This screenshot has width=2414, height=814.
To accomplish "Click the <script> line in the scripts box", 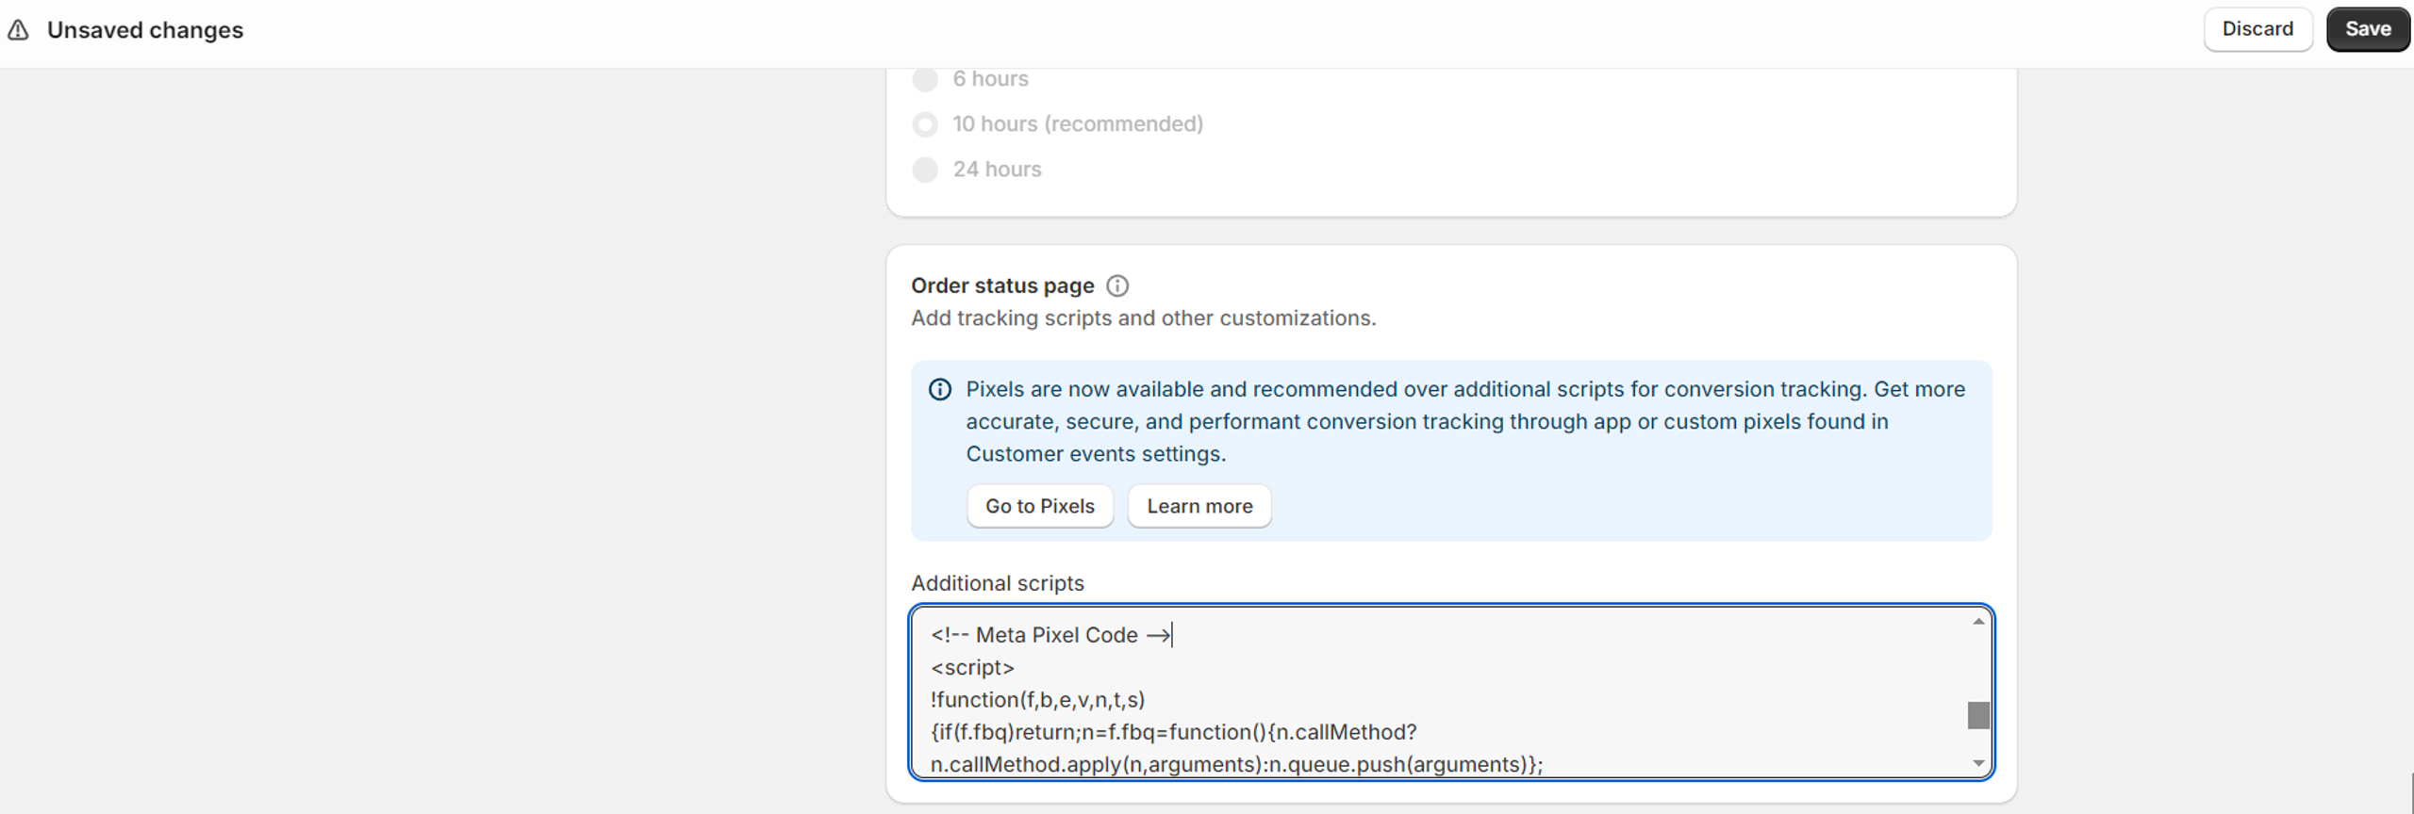I will tap(972, 668).
